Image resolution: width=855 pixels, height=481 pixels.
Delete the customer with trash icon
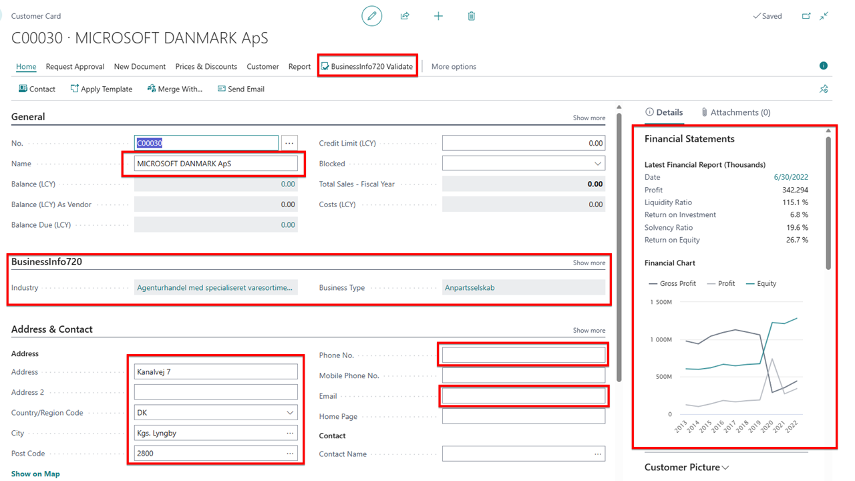pos(472,16)
